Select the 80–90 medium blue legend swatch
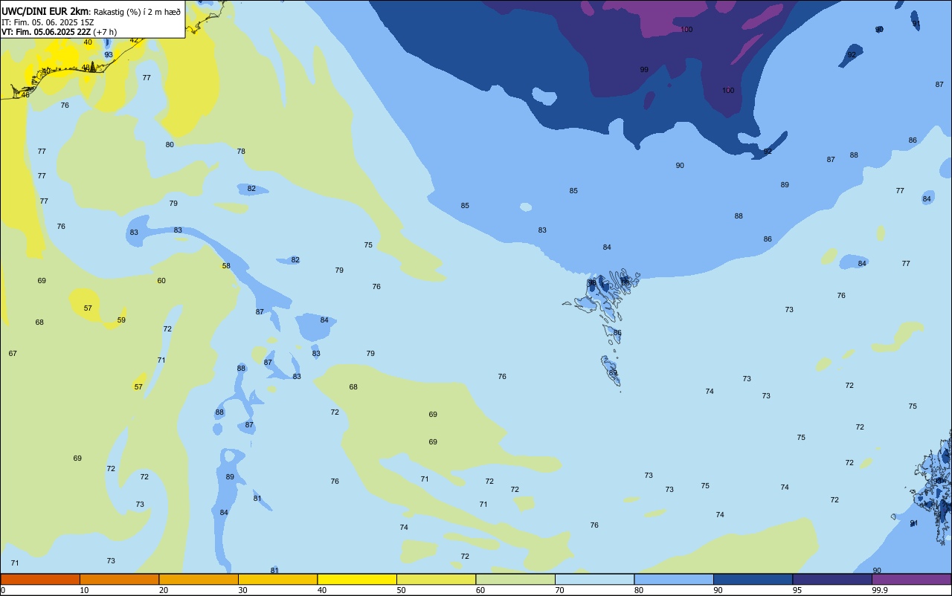This screenshot has width=952, height=596. click(x=674, y=579)
